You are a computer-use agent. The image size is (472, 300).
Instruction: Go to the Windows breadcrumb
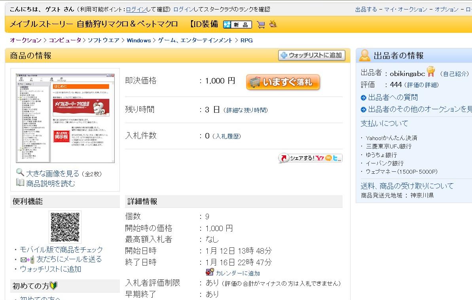[x=139, y=40]
